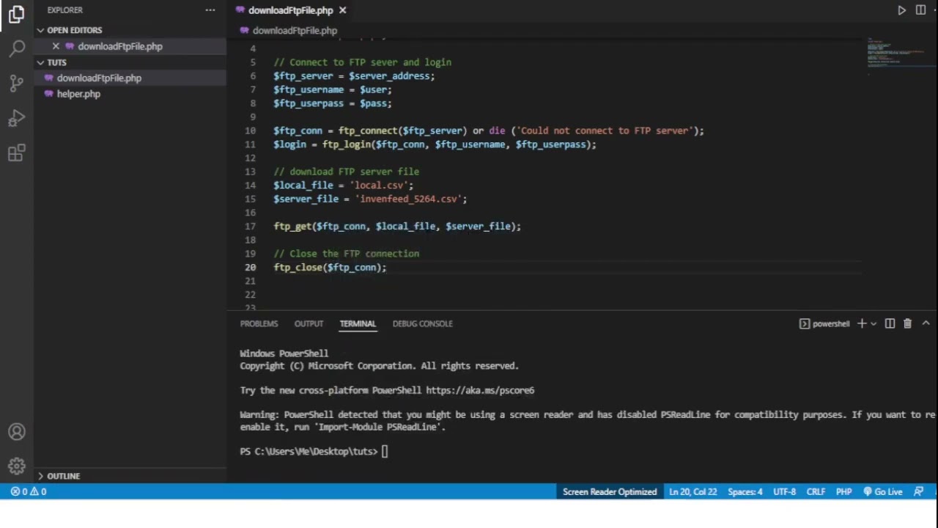The image size is (938, 528).
Task: Run the PHP file with play icon
Action: click(x=901, y=10)
